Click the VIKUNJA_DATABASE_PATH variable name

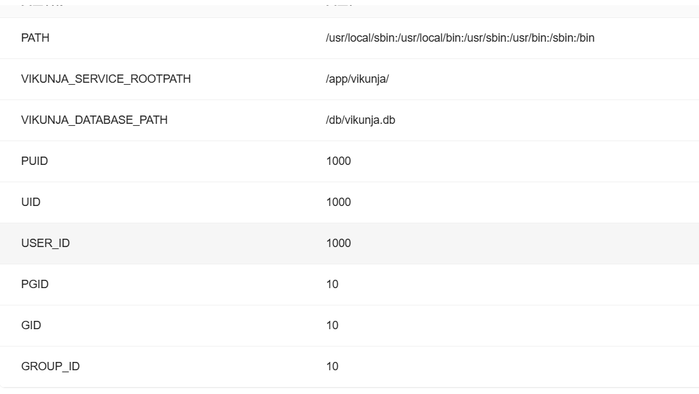[x=94, y=120]
